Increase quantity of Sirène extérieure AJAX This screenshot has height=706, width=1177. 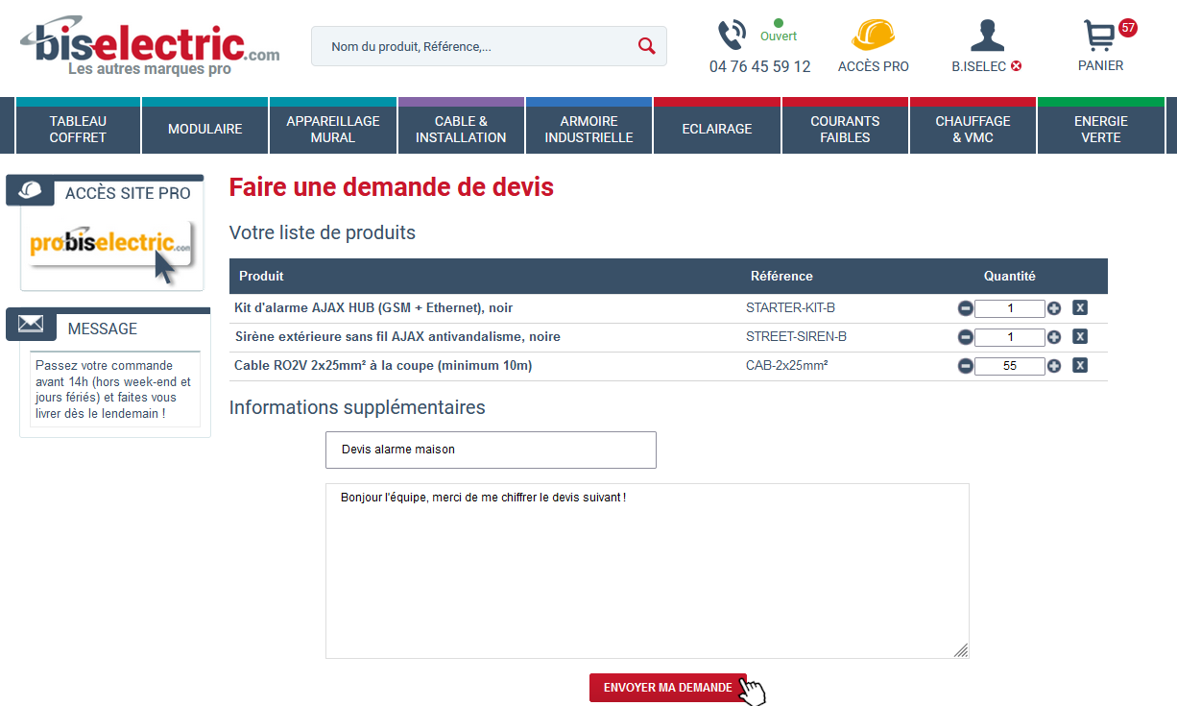click(x=1054, y=337)
